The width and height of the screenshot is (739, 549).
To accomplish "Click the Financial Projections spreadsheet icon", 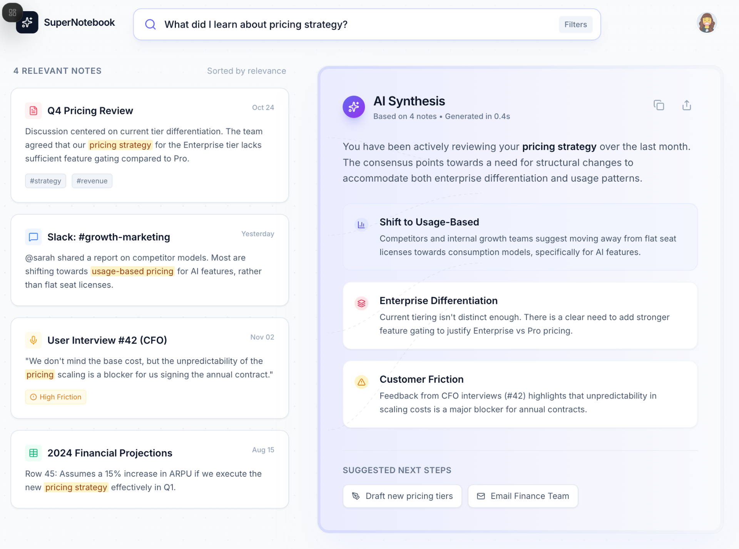I will [33, 453].
